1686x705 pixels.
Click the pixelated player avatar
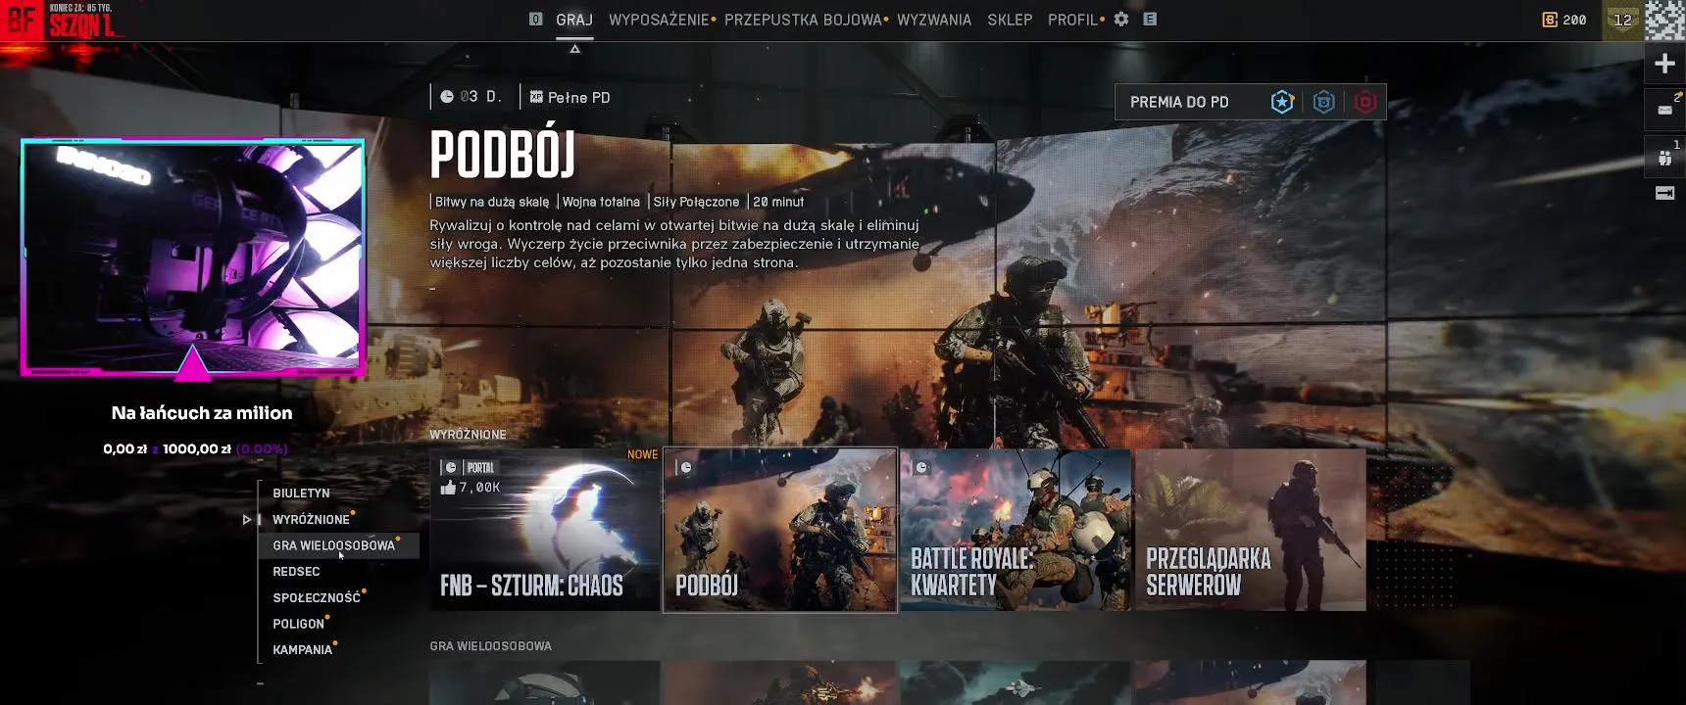point(1664,20)
